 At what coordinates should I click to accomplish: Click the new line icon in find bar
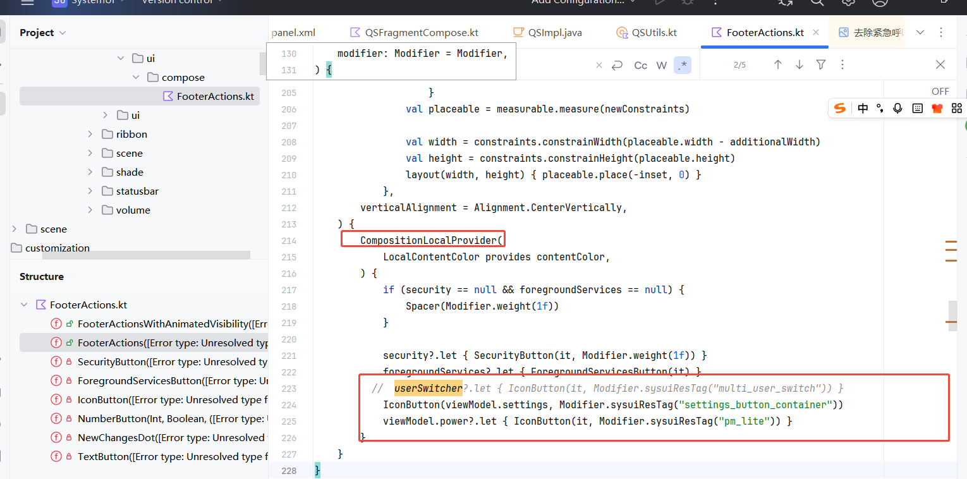point(617,65)
